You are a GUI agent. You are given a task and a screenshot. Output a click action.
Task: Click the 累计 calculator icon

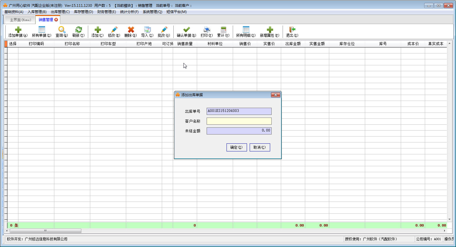click(x=223, y=30)
